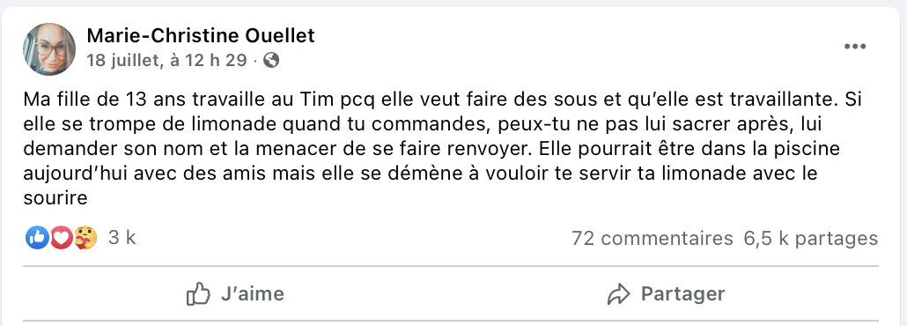Expand the 72 commentaires section

click(652, 238)
